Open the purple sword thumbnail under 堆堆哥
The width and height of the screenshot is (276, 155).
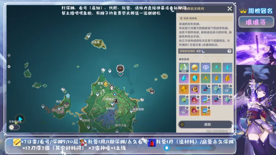(256, 48)
